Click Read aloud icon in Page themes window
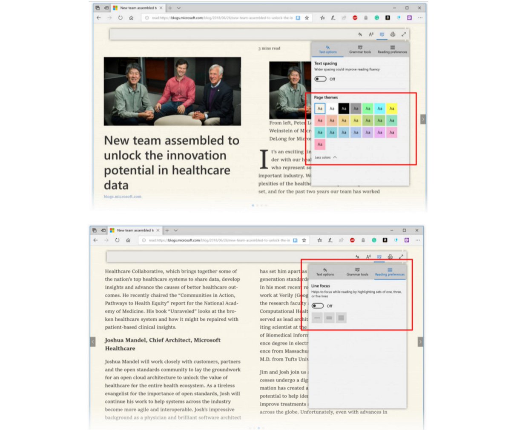This screenshot has height=430, width=511. click(371, 34)
